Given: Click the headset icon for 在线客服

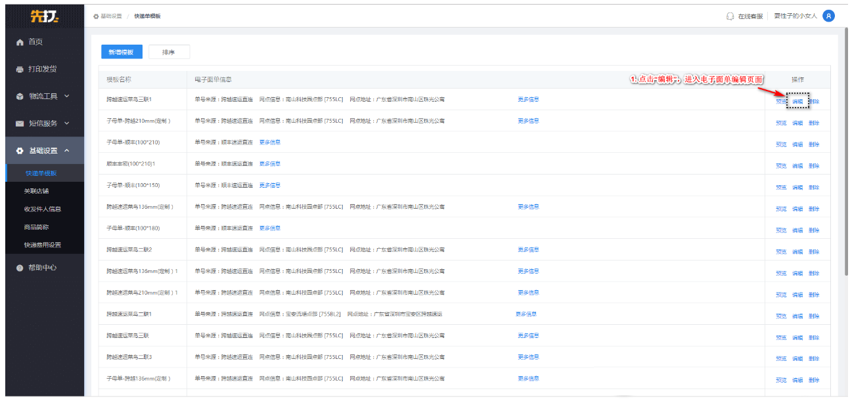Looking at the screenshot, I should (730, 16).
